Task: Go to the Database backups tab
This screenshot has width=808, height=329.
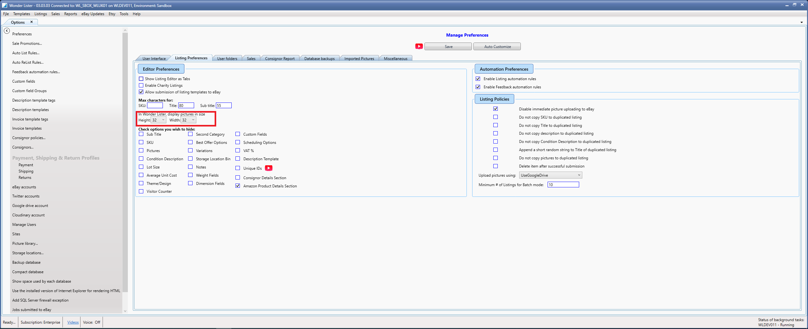Action: pyautogui.click(x=319, y=58)
